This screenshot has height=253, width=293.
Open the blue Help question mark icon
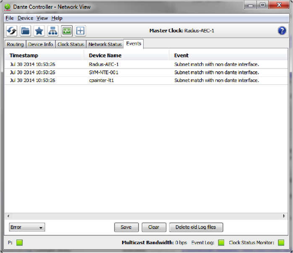(282, 30)
